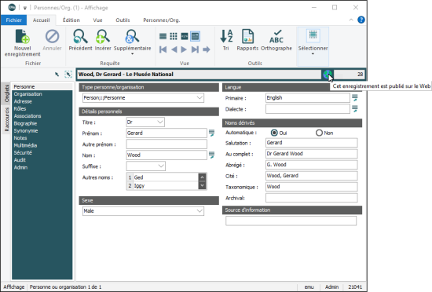Expand the Sexe dropdown
The image size is (432, 292).
click(x=200, y=211)
